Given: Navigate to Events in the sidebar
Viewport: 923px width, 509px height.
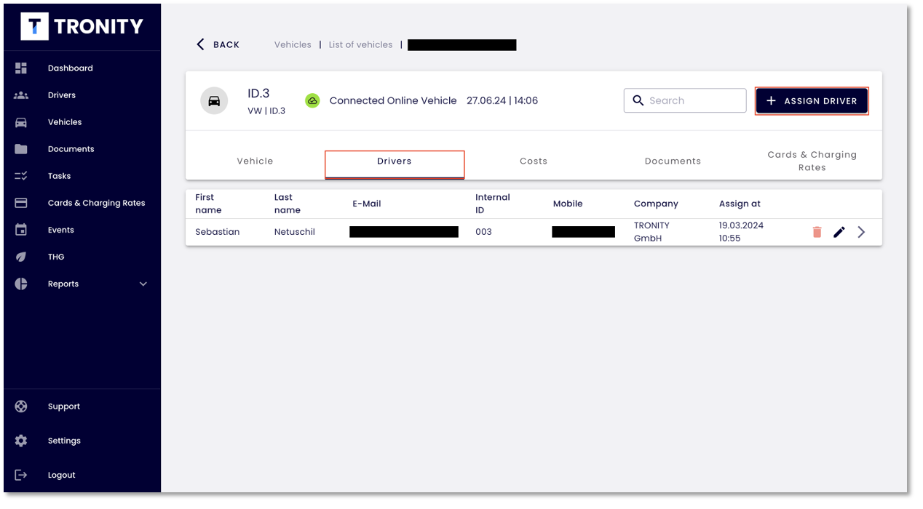Looking at the screenshot, I should point(60,231).
